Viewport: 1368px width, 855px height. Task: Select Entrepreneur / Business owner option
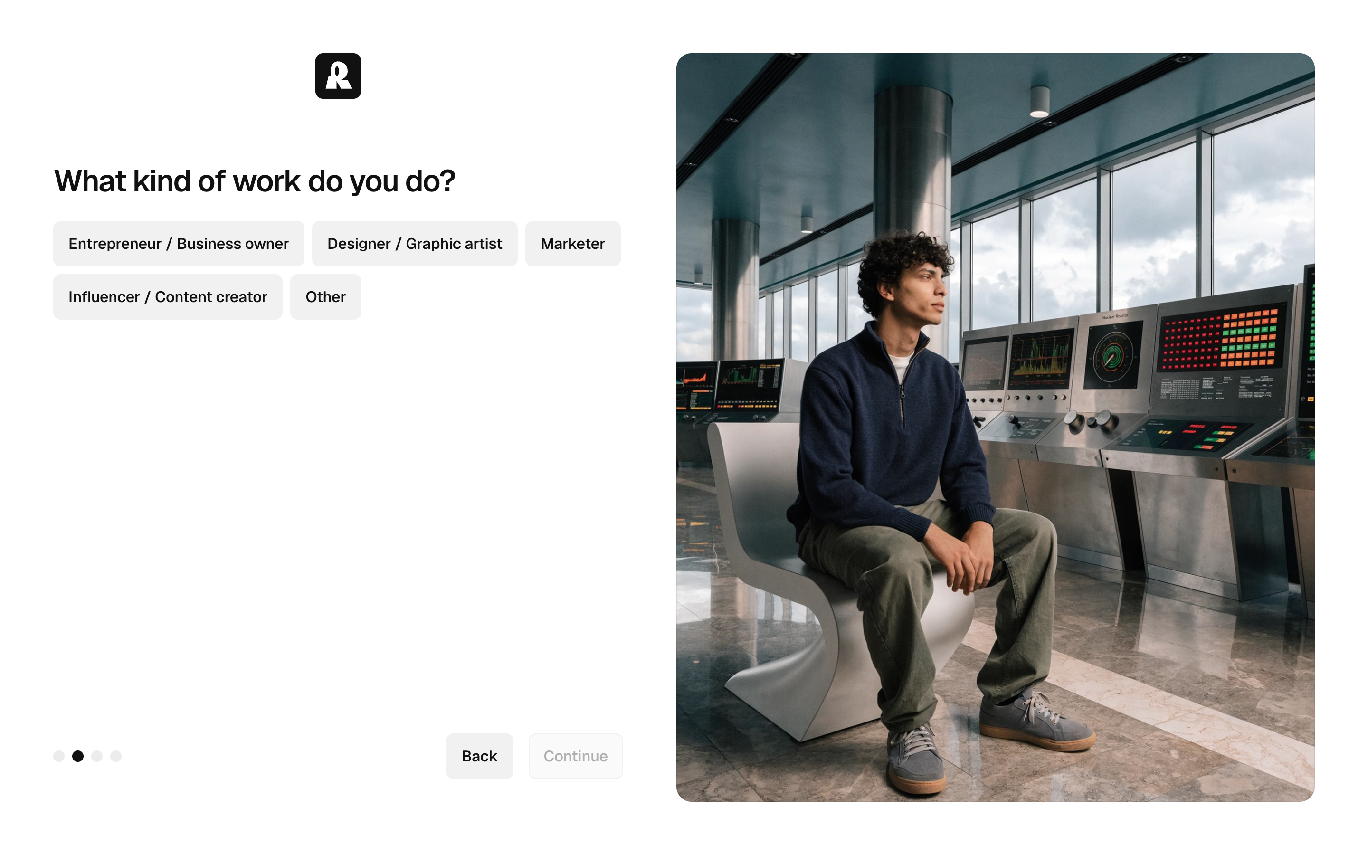coord(179,244)
